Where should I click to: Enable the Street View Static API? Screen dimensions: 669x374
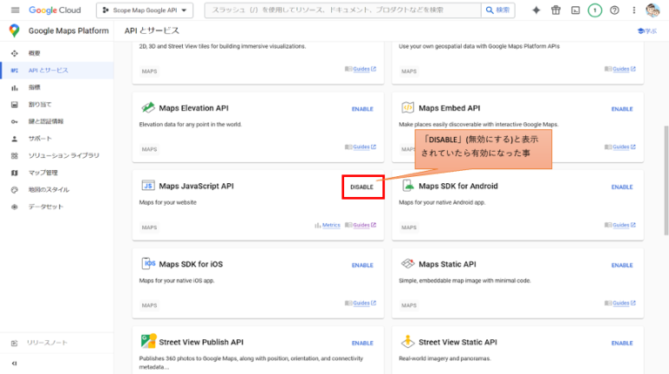622,343
